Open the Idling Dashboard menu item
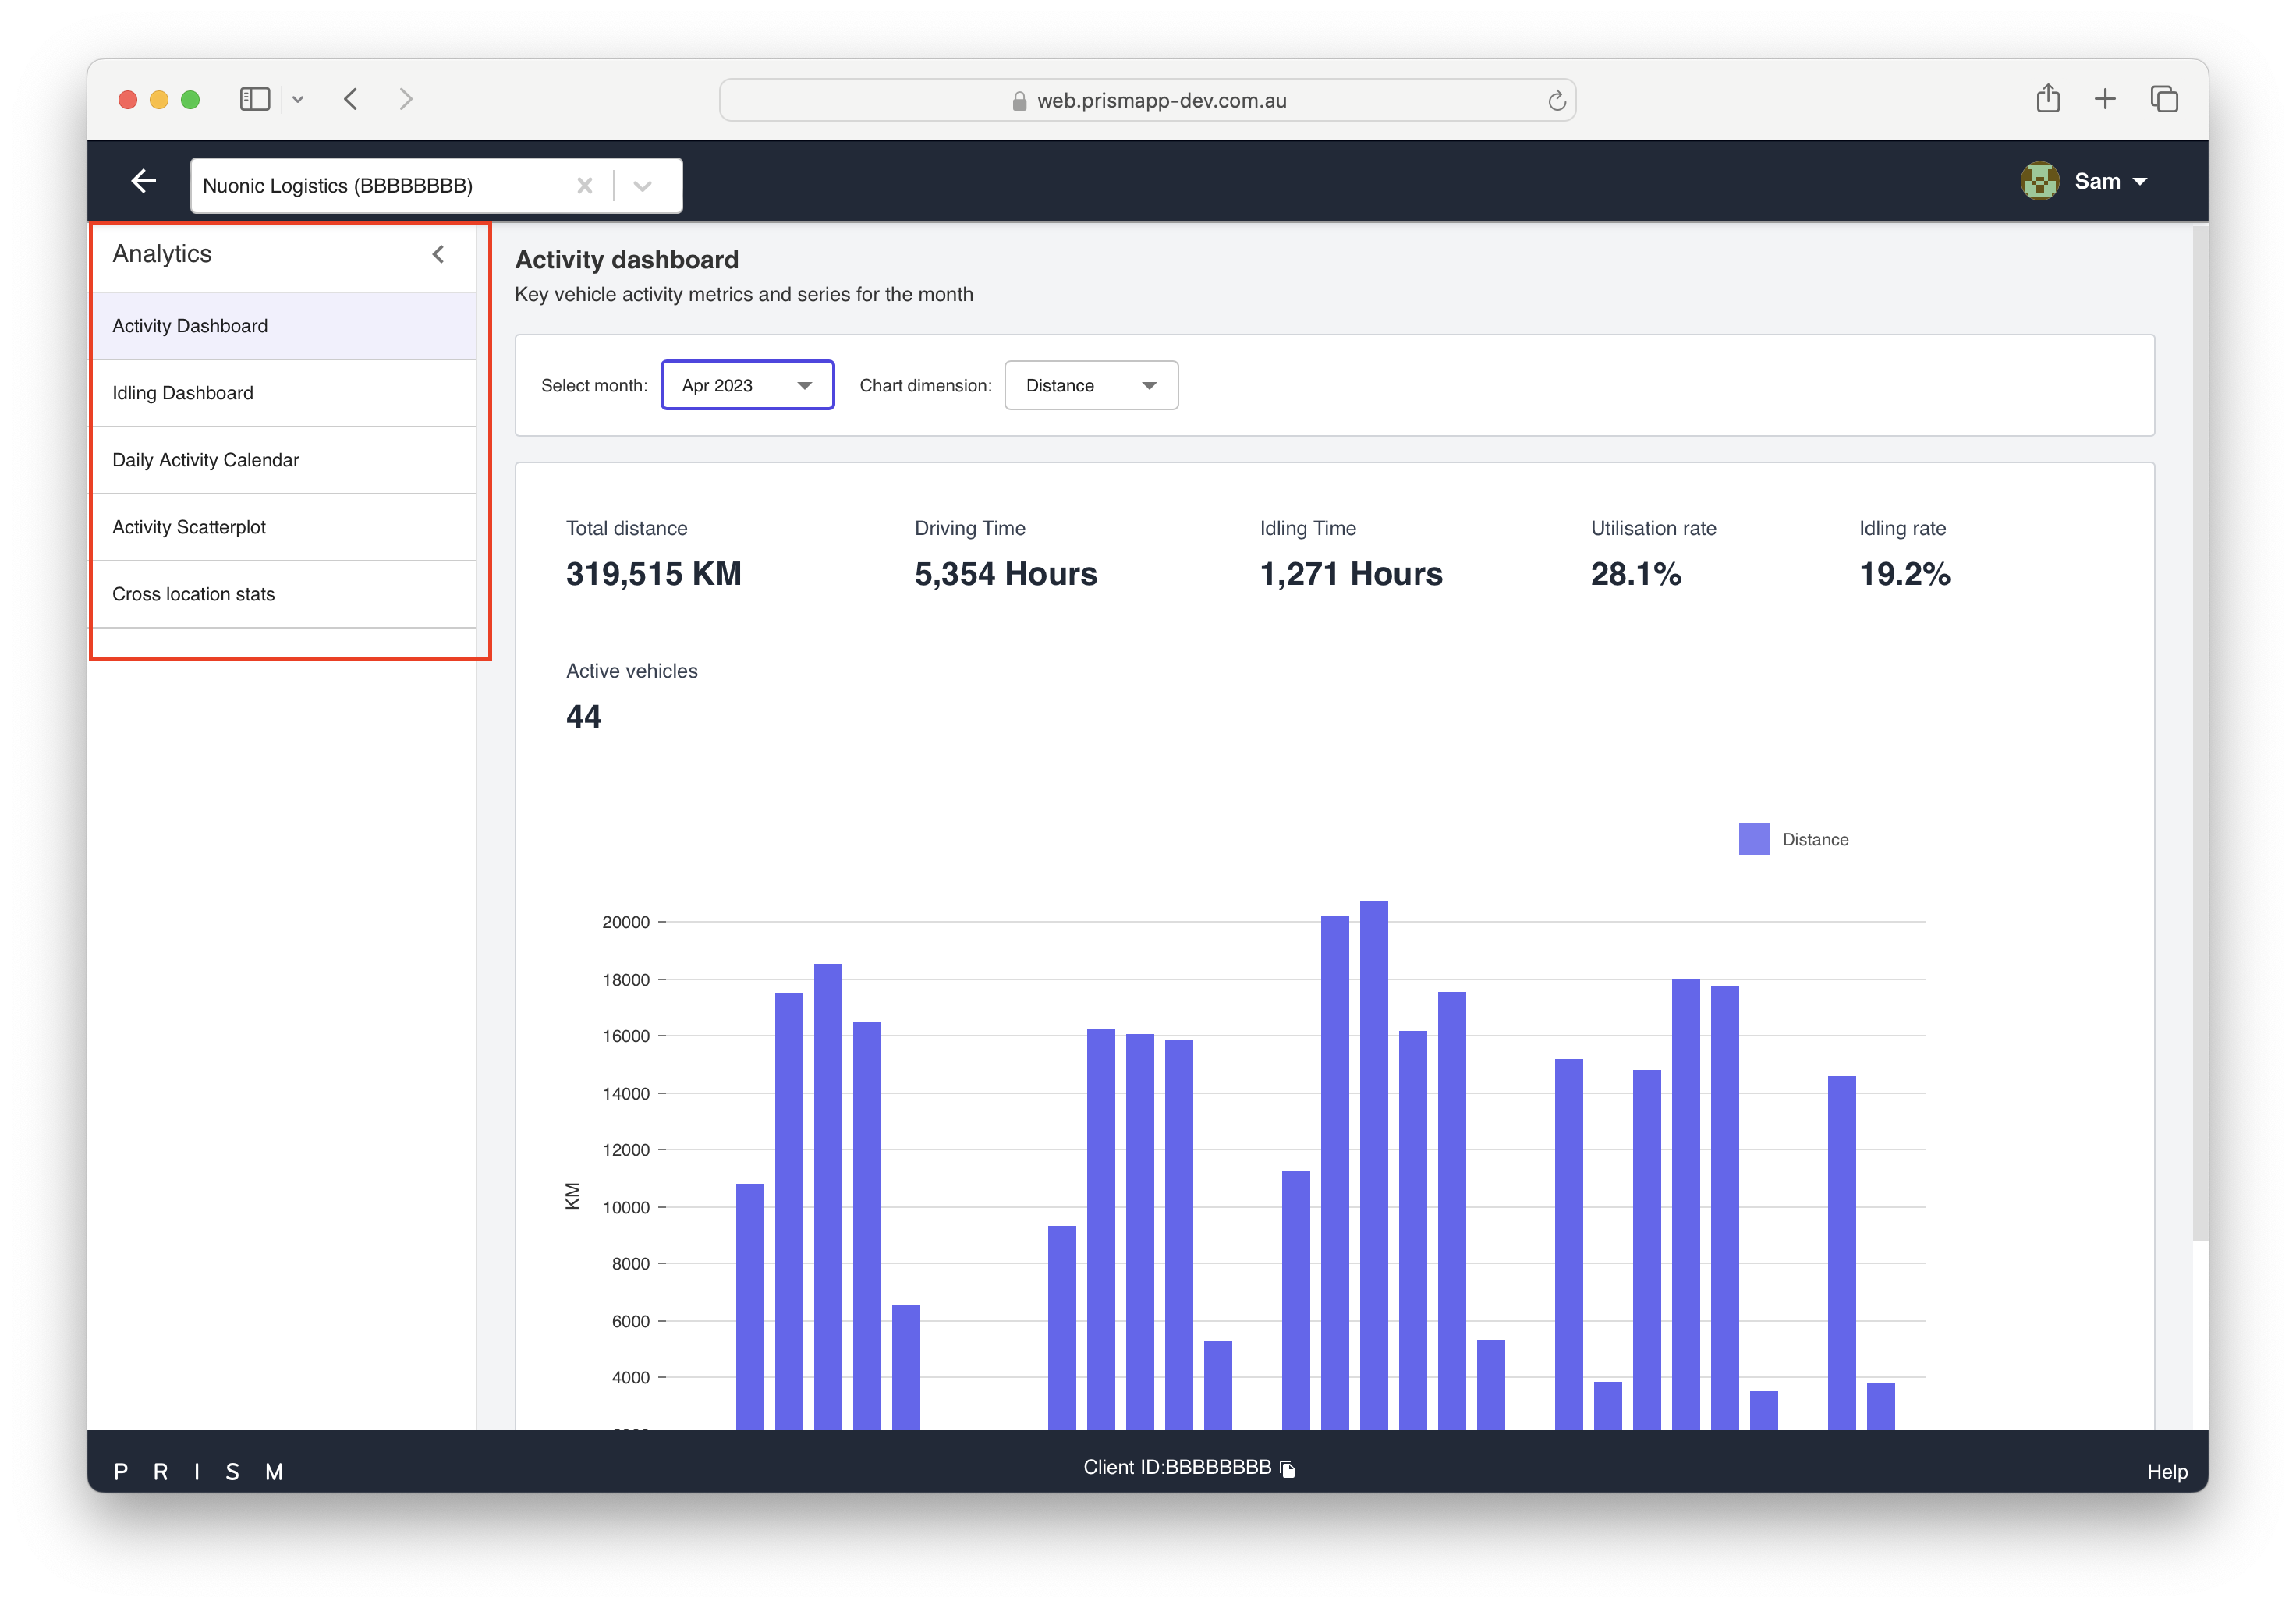The height and width of the screenshot is (1608, 2296). (x=183, y=393)
